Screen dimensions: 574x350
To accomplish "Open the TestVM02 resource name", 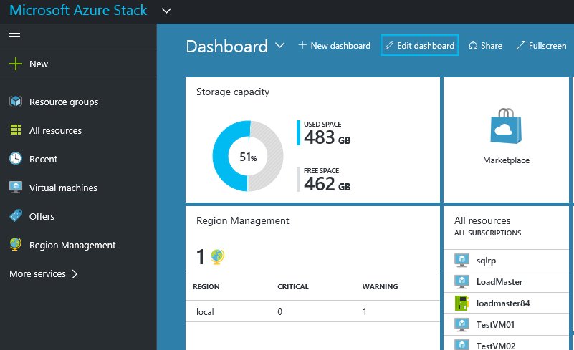I will tap(496, 346).
